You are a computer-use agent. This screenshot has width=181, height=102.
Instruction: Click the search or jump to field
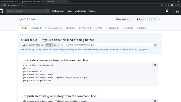(x=28, y=11)
